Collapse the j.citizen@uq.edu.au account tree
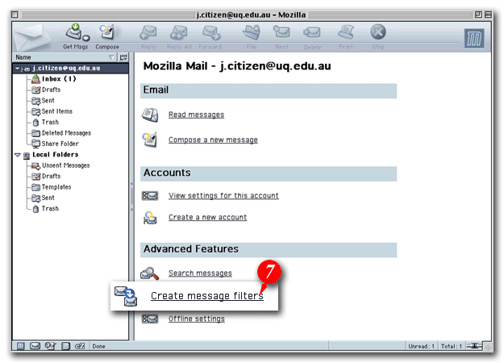 click(18, 69)
